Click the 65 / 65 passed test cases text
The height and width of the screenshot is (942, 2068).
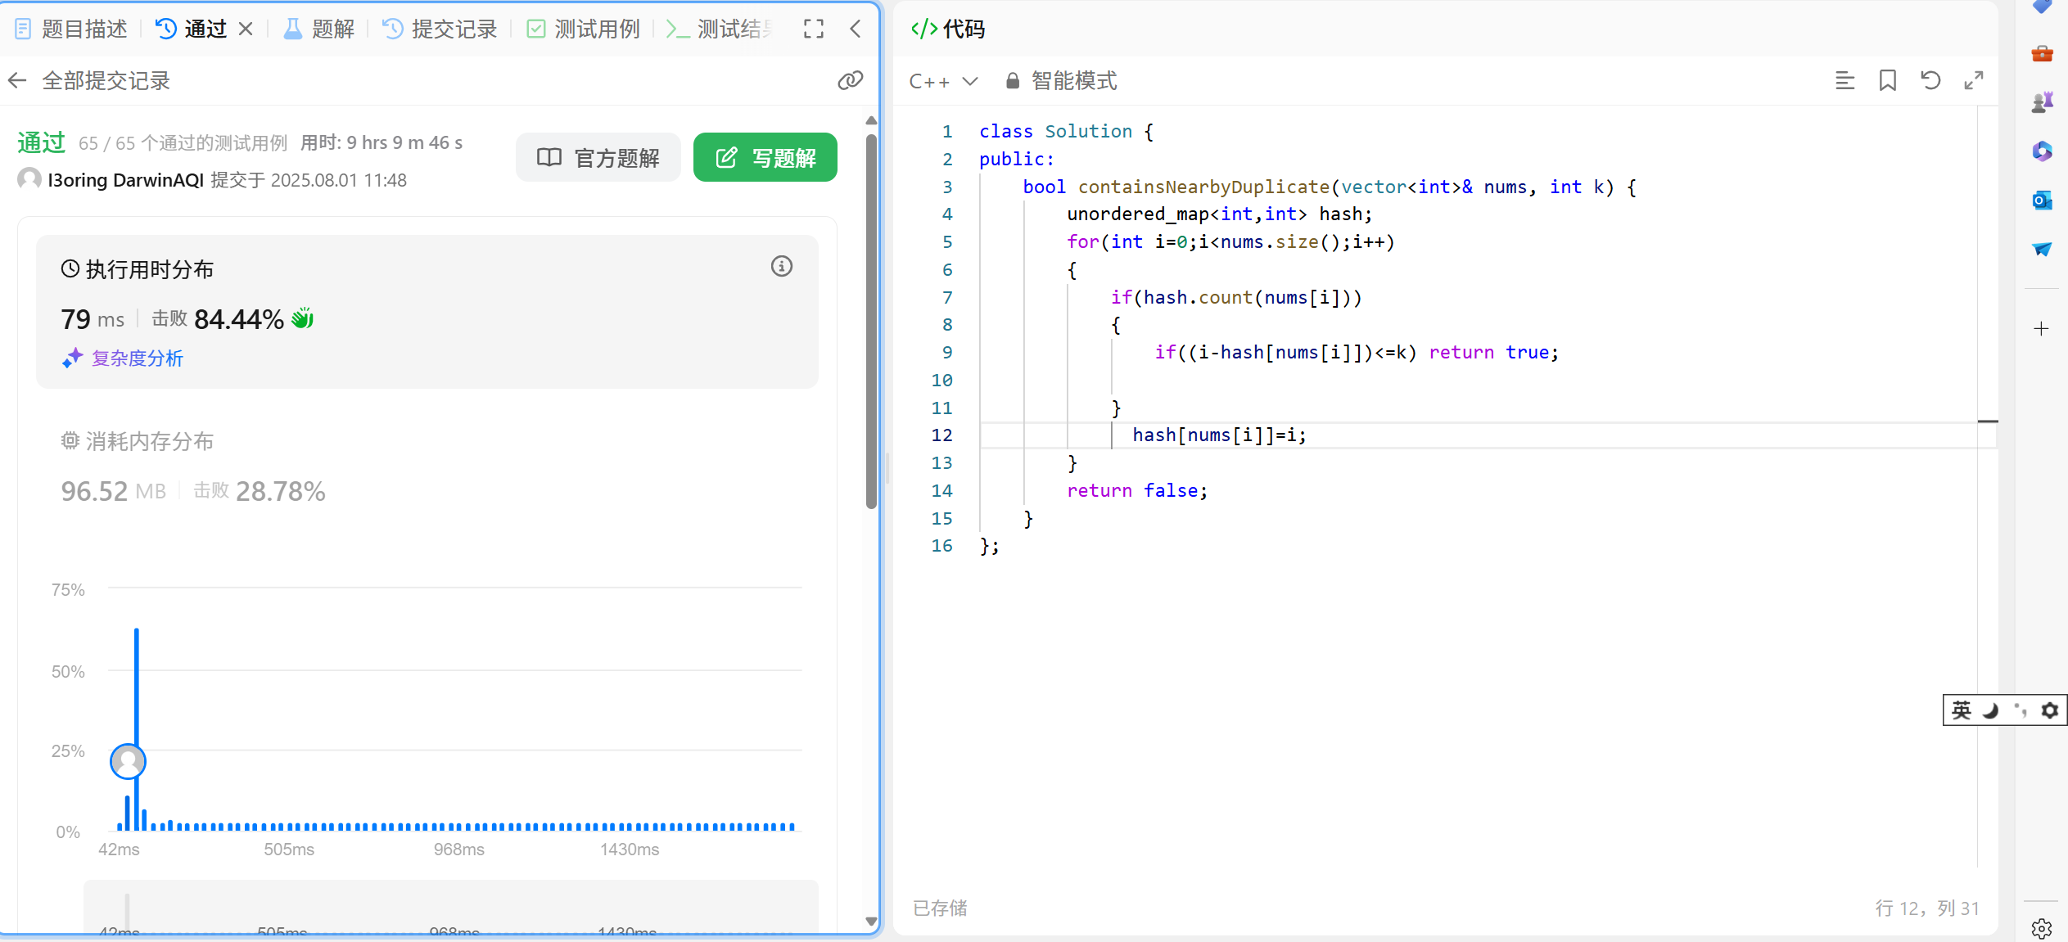coord(183,143)
